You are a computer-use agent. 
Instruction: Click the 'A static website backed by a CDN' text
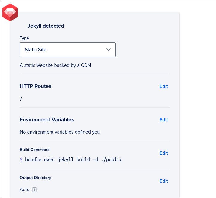pyautogui.click(x=55, y=65)
